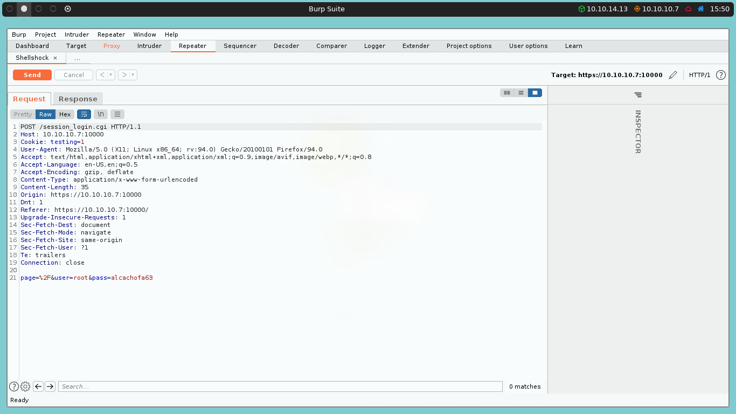The image size is (736, 414).
Task: Open the Help menu
Action: pyautogui.click(x=171, y=34)
